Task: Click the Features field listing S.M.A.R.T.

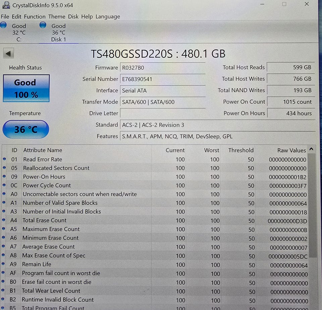Action: (218, 137)
